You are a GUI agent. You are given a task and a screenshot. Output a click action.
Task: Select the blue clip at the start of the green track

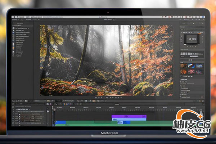point(60,122)
